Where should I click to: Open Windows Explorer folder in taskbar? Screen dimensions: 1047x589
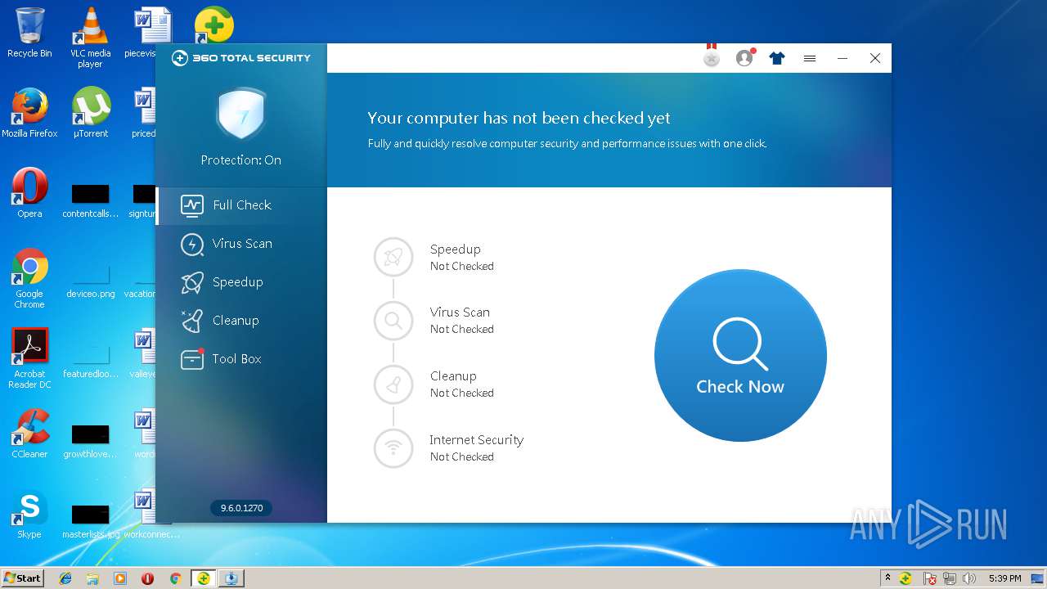92,578
